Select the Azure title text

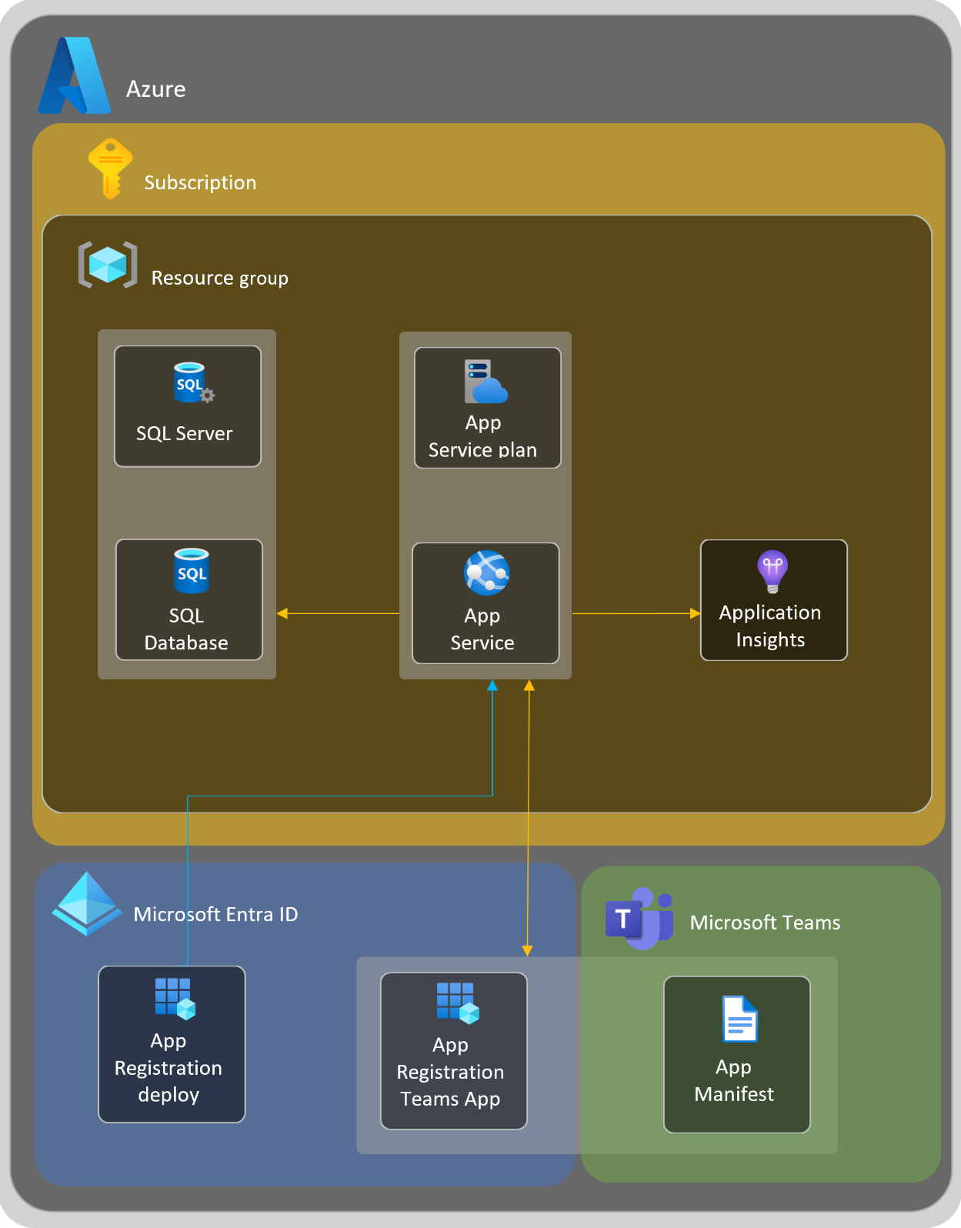[155, 89]
